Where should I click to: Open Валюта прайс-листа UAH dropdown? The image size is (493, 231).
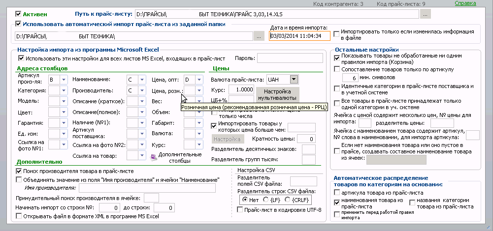[294, 80]
